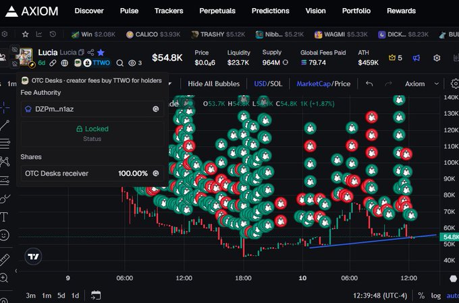
Task: Click the Lucia token avatar image
Action: (26, 57)
